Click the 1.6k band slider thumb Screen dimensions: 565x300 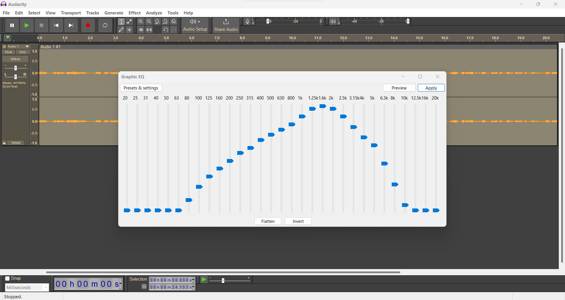click(323, 106)
